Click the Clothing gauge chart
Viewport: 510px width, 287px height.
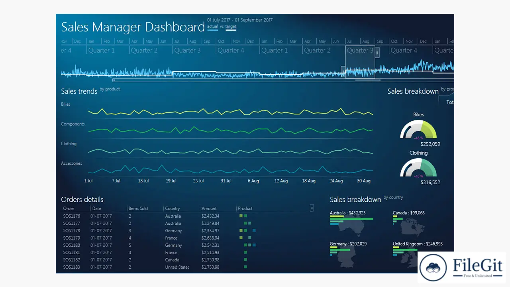(x=418, y=168)
